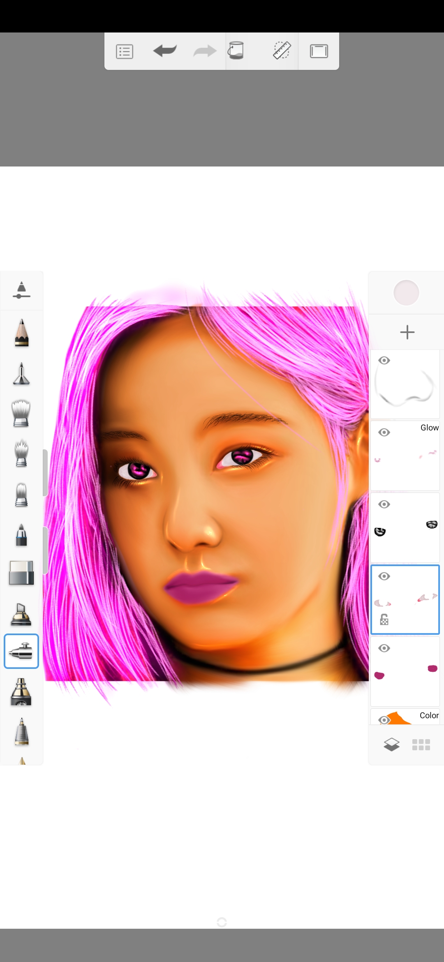This screenshot has height=962, width=444.
Task: Open the layer stack icon below layers
Action: pos(391,745)
